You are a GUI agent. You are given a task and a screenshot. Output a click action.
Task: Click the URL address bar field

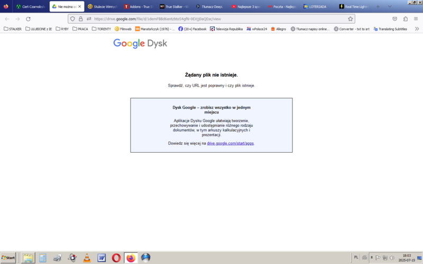click(212, 18)
